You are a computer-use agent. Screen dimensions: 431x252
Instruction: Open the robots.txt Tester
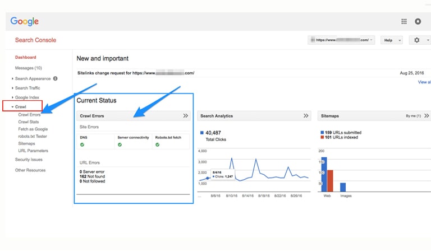33,136
